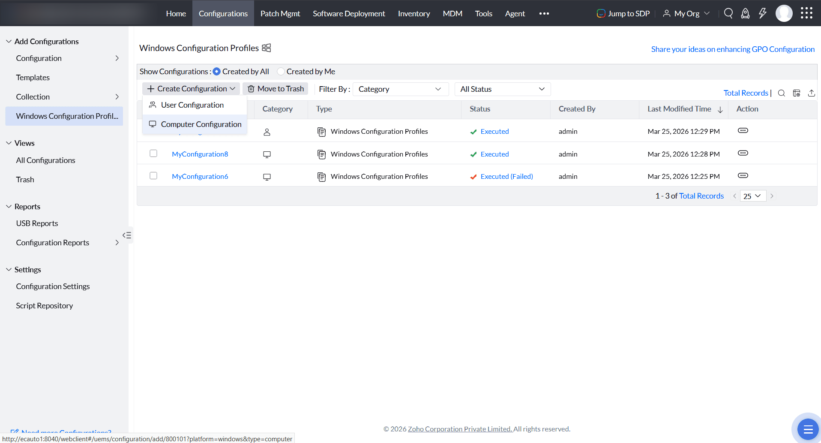This screenshot has width=821, height=443.
Task: Collapse the left sidebar panel
Action: click(x=127, y=235)
